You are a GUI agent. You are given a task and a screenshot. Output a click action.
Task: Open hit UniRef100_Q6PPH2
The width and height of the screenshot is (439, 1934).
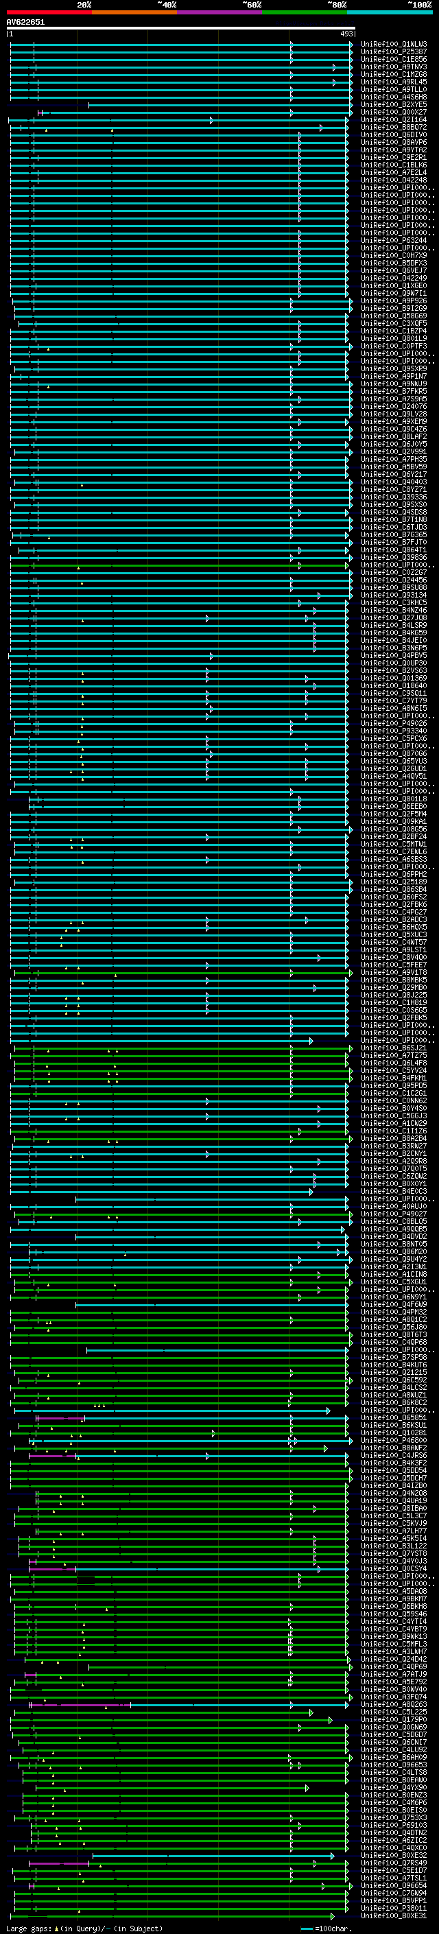click(x=394, y=874)
